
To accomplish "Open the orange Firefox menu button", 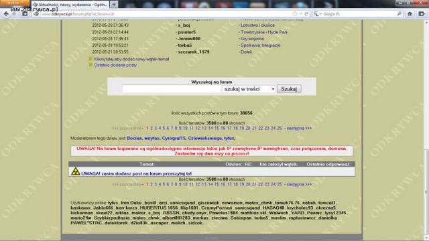I will (15, 3).
